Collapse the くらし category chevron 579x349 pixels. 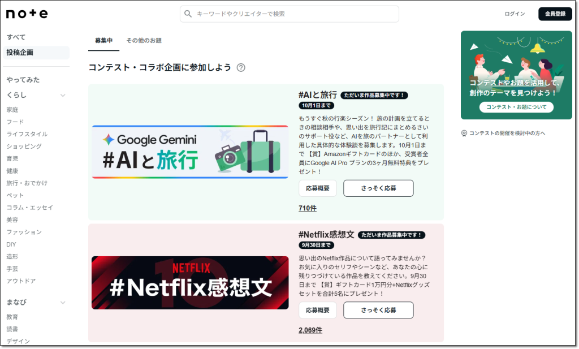point(63,95)
